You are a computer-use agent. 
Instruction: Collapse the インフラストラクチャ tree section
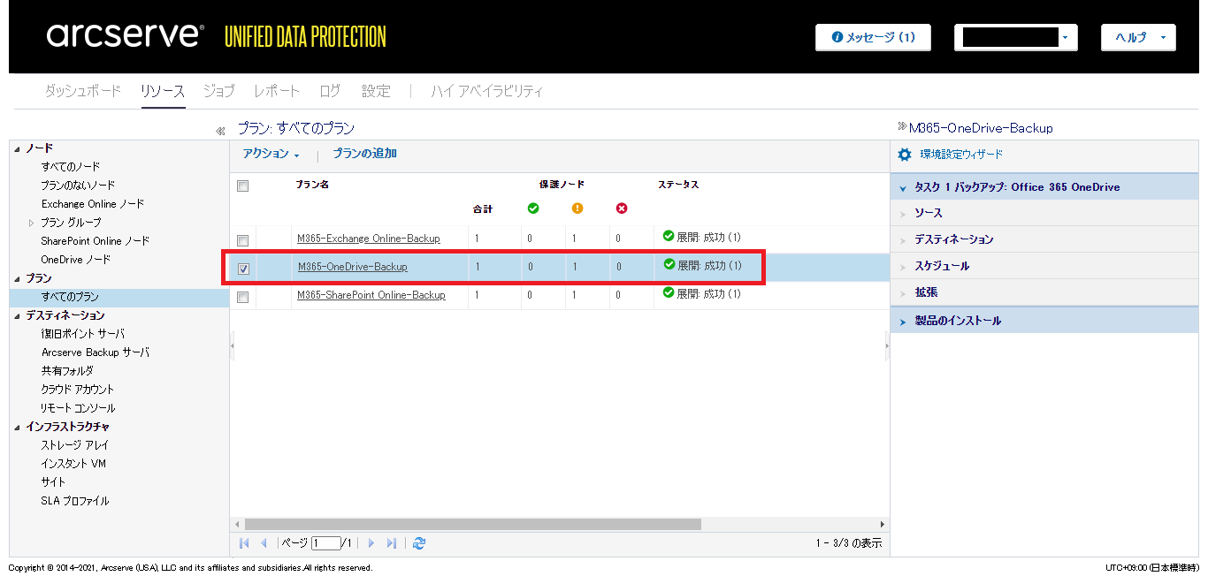(x=18, y=427)
